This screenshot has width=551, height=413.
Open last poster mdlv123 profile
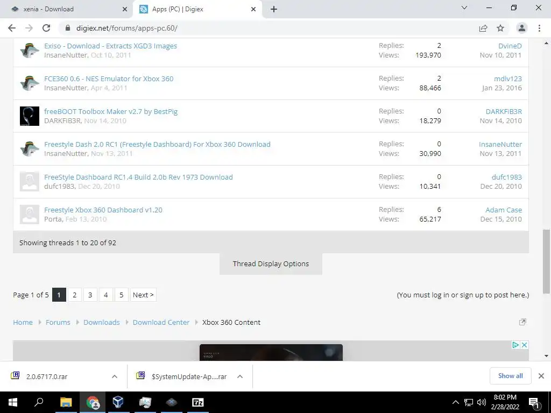point(508,79)
